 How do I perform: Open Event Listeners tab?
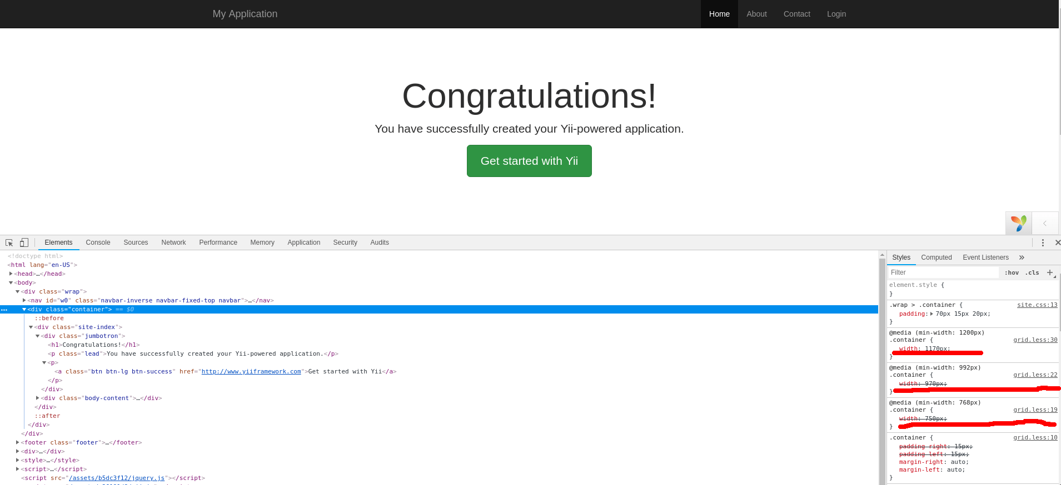985,257
